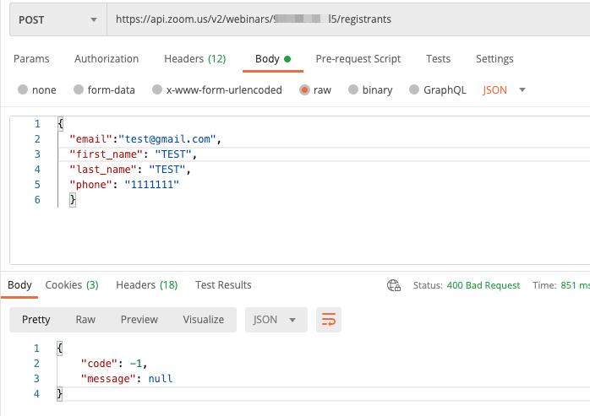The width and height of the screenshot is (590, 416).
Task: Click the Visualize response view button
Action: click(203, 320)
